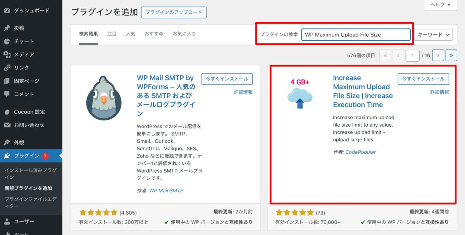Visit author link WP Mail SMTP
The width and height of the screenshot is (465, 235).
166,190
